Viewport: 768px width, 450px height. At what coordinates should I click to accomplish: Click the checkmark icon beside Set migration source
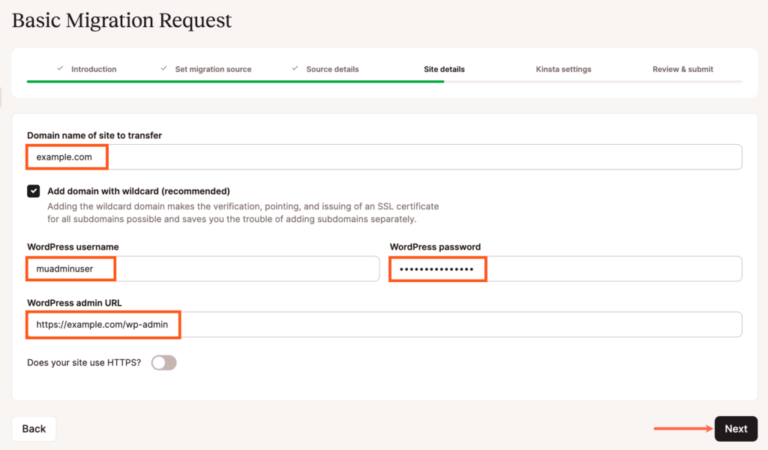tap(163, 68)
